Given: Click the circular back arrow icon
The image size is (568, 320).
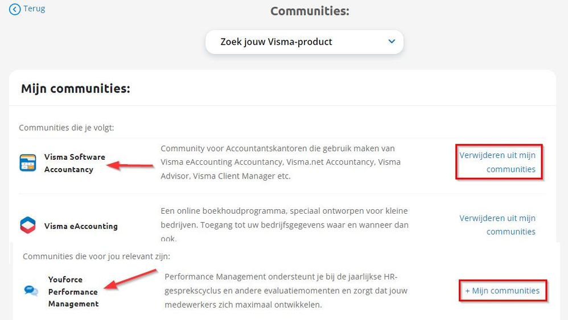Looking at the screenshot, I should (x=15, y=9).
